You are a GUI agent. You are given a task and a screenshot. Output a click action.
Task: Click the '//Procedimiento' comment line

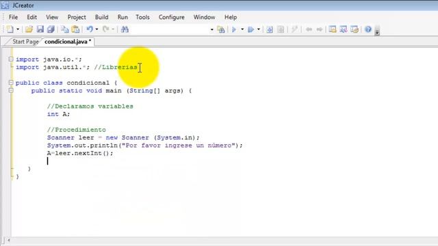pos(76,130)
